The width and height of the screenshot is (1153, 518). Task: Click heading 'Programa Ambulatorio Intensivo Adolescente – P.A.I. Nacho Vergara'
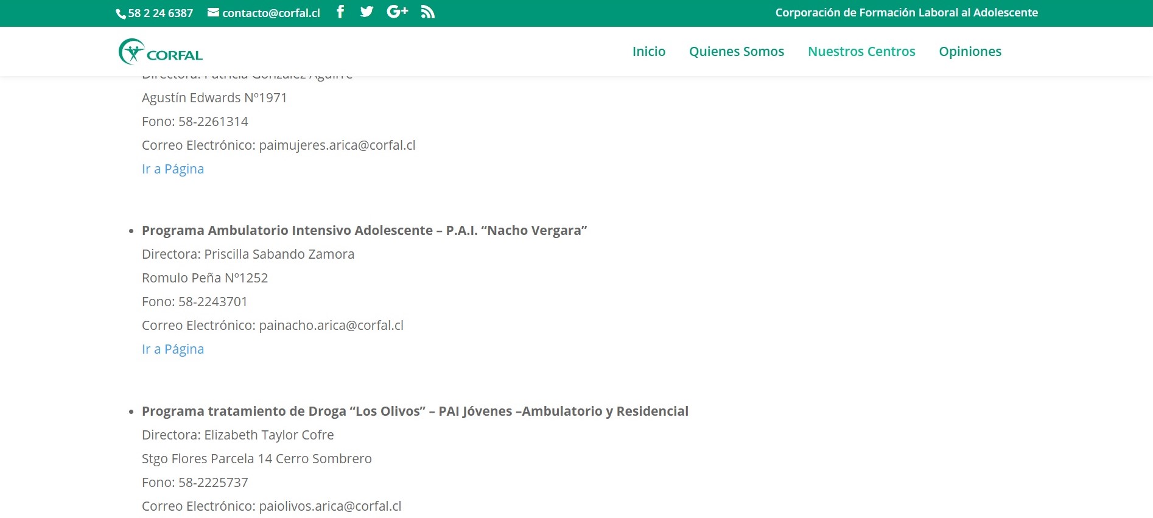pyautogui.click(x=364, y=231)
